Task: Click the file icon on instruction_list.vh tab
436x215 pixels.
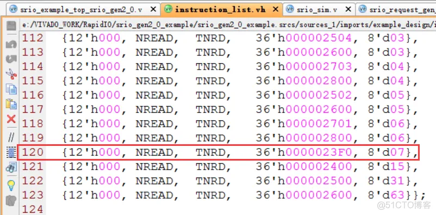Action: pyautogui.click(x=168, y=9)
